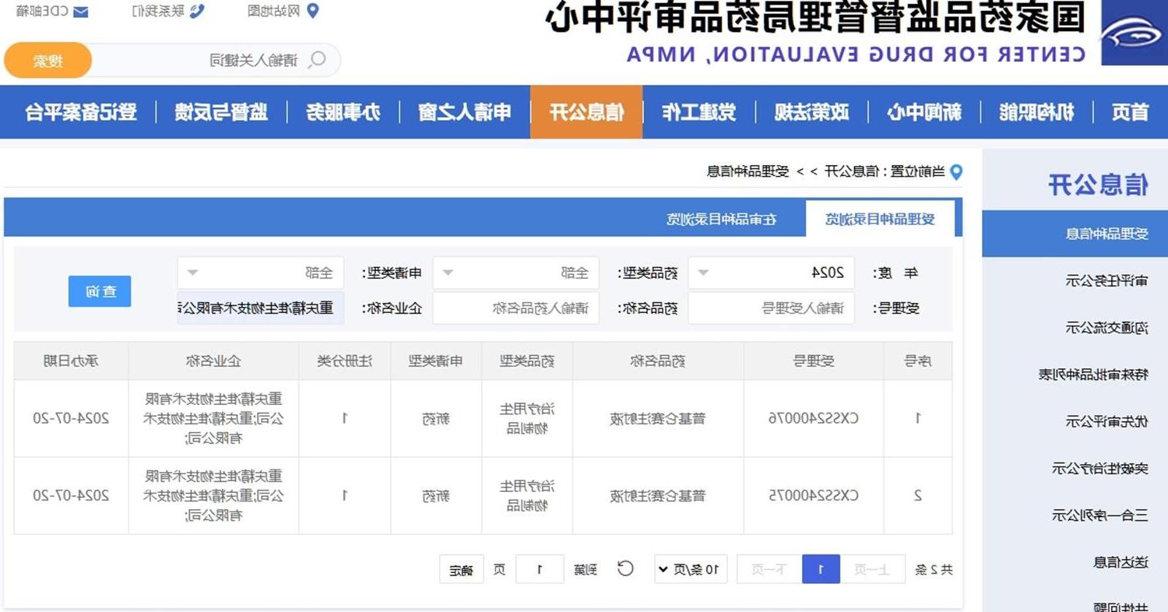Click the 药品名称 column header
The image size is (1168, 612).
(658, 361)
